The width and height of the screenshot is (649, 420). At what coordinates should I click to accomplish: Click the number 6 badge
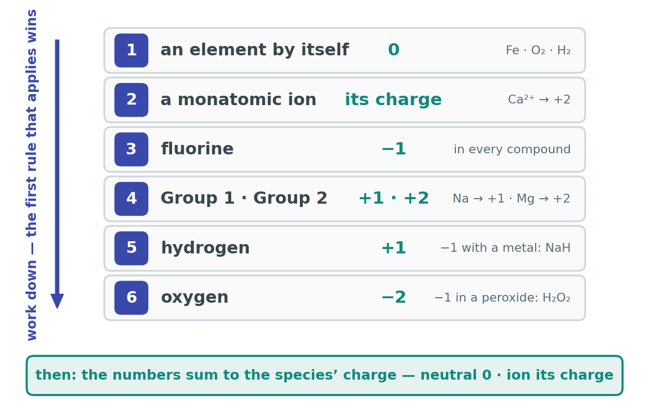[x=131, y=298]
